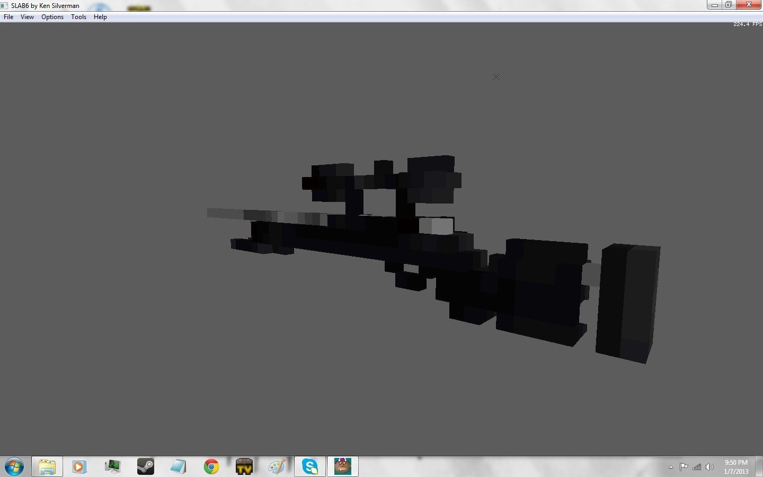This screenshot has width=763, height=477.
Task: Open the File menu
Action: 8,17
